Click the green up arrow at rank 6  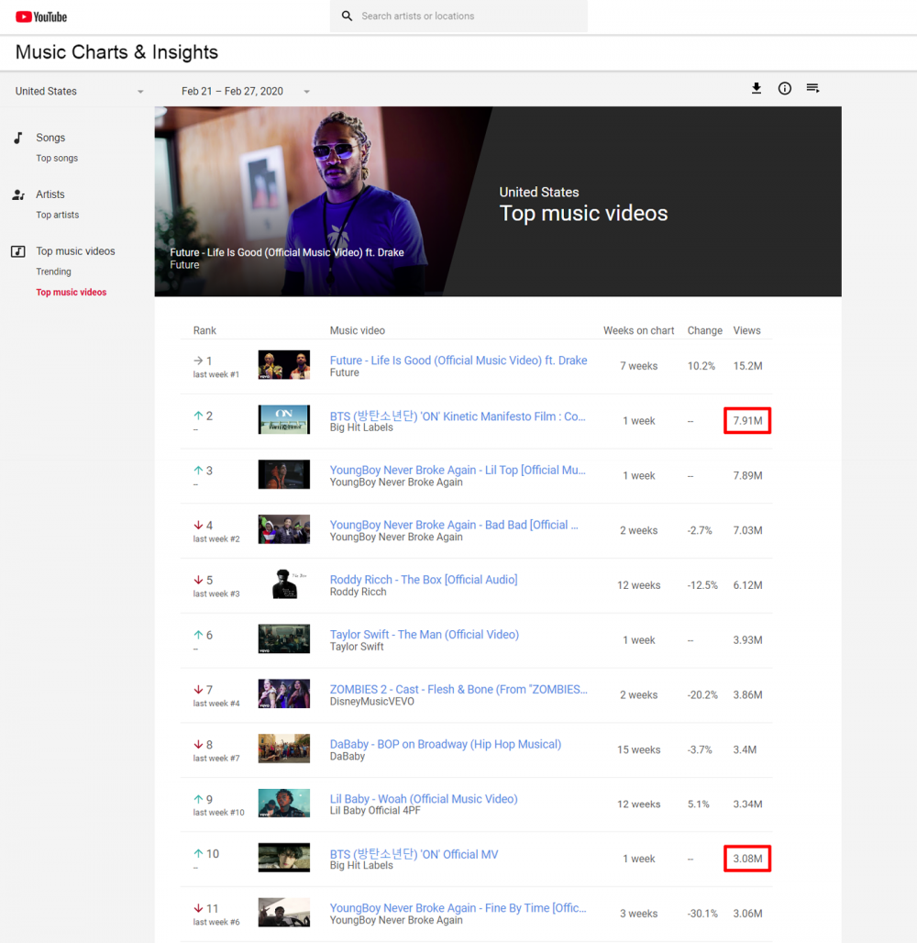coord(198,635)
